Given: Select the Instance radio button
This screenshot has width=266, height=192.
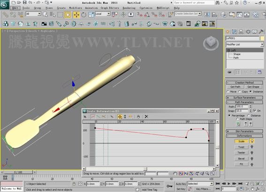Looking at the screenshot, I should [251, 92].
